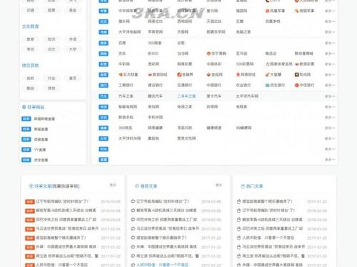Select the 教育 sidebar tag
The width and height of the screenshot is (357, 267).
(30, 39)
